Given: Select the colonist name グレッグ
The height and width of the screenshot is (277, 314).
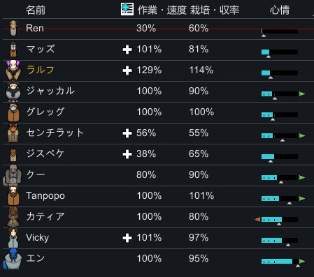Looking at the screenshot, I should 45,112.
